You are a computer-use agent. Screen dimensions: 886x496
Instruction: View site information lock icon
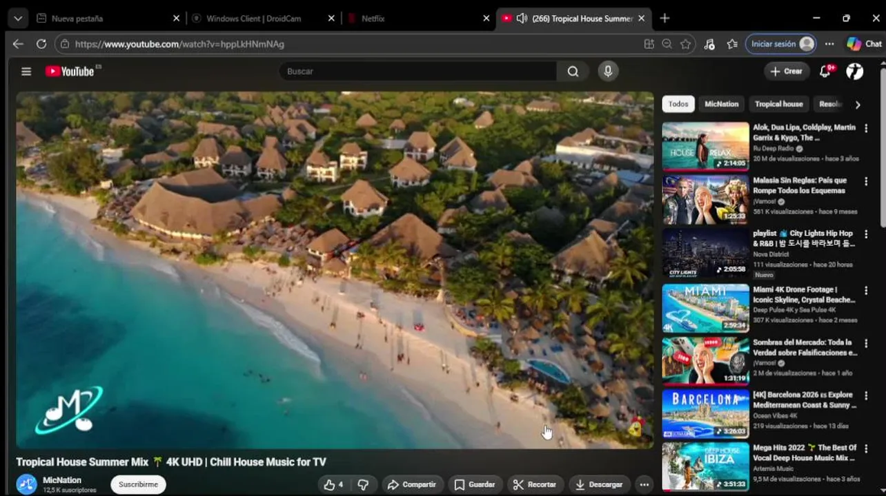65,44
